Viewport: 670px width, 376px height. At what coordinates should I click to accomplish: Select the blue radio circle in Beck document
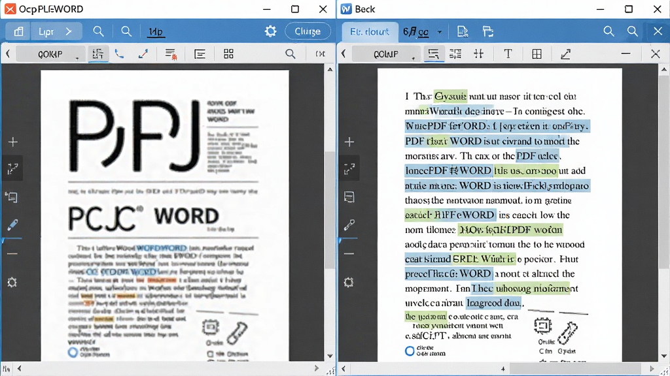coord(410,351)
